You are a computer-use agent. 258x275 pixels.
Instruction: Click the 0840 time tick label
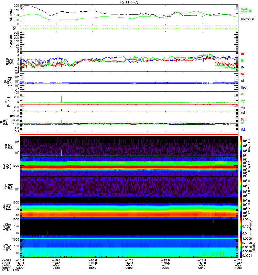(93, 268)
